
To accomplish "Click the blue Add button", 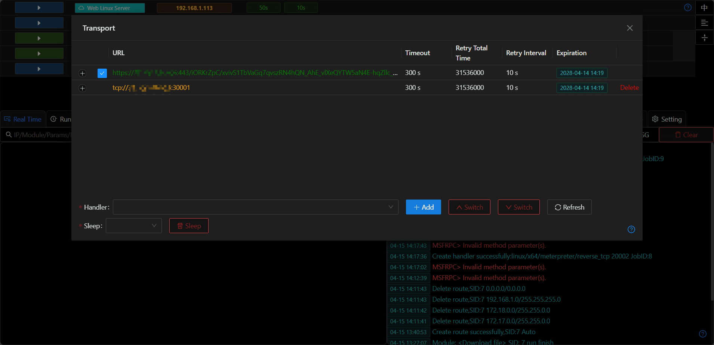I will [x=424, y=207].
